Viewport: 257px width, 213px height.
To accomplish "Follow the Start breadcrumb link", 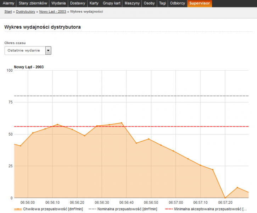I will [x=8, y=12].
